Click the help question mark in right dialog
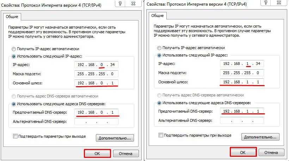 pyautogui.click(x=266, y=3)
